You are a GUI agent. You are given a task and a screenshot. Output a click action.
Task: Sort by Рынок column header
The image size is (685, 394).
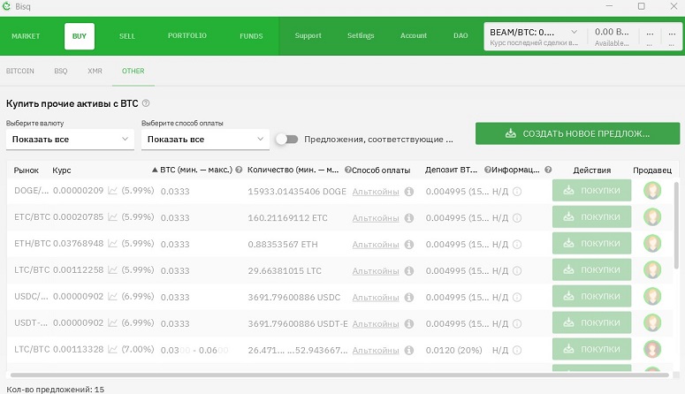pyautogui.click(x=27, y=170)
